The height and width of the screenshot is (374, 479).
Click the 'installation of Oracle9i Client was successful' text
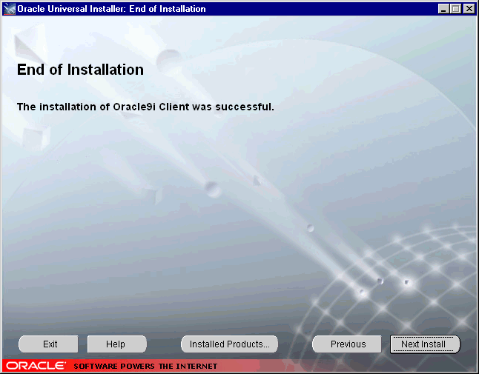156,107
